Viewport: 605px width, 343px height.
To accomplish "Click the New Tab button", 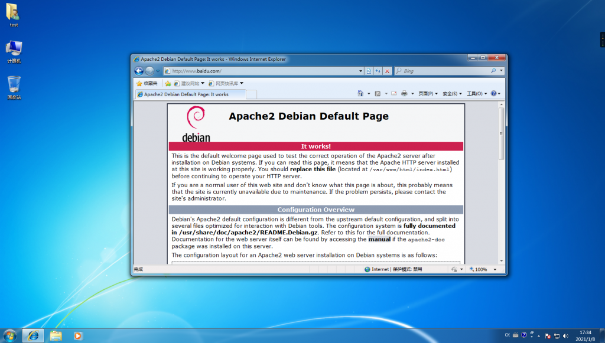I will pos(251,94).
